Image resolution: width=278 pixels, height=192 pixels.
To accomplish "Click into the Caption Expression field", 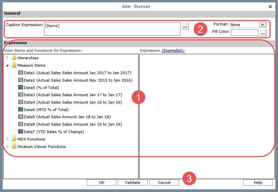I will click(112, 29).
